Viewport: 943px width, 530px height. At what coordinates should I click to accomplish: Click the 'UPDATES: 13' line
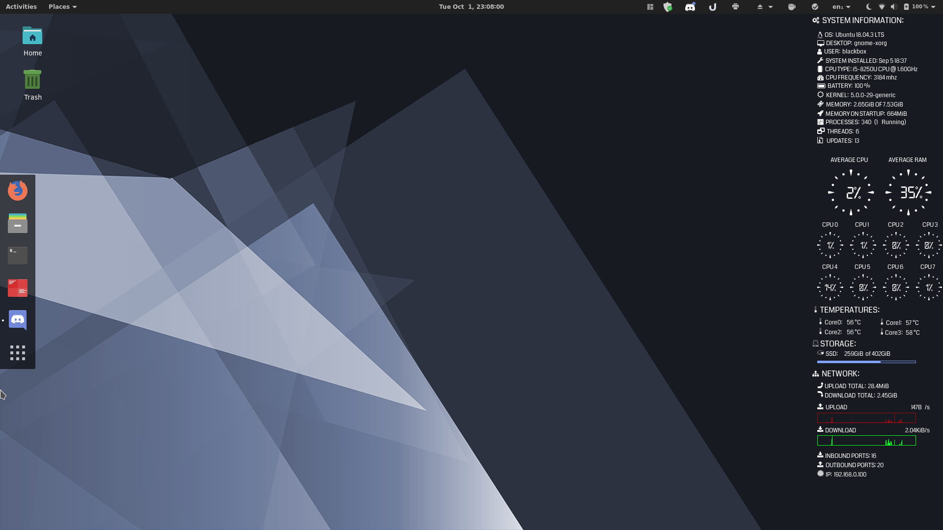click(838, 141)
